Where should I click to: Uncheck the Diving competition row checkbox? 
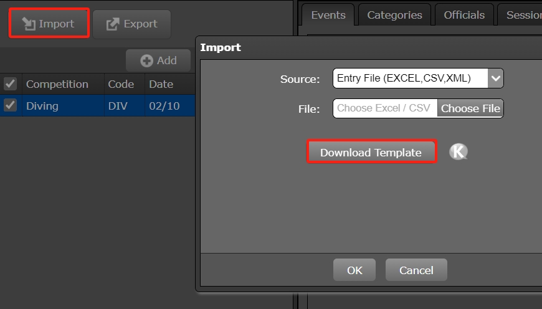(x=10, y=105)
